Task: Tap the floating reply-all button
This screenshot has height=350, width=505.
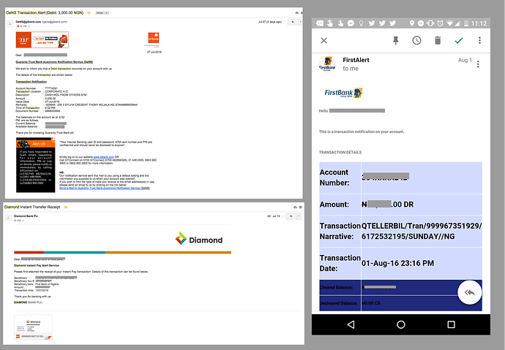Action: tap(470, 292)
